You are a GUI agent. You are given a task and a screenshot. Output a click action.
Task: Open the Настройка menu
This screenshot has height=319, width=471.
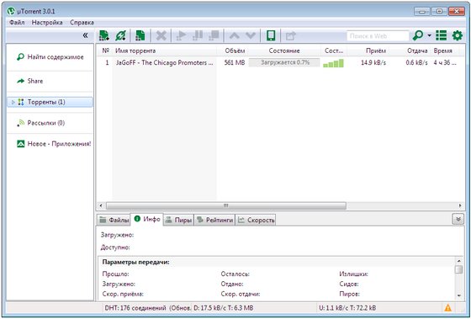(47, 22)
